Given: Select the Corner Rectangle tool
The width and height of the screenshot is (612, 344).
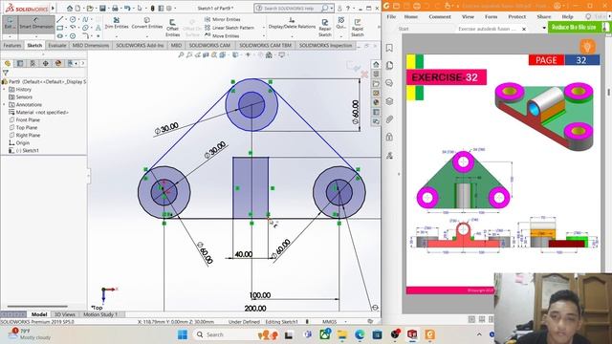Looking at the screenshot, I should tap(59, 28).
